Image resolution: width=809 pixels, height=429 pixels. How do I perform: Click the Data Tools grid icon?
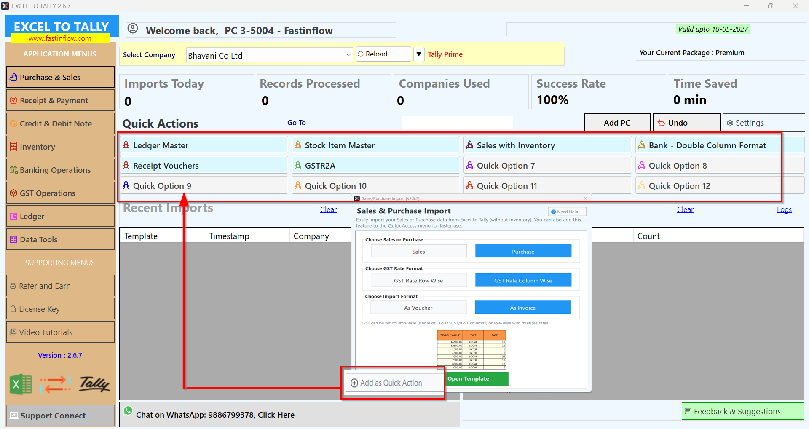point(13,239)
